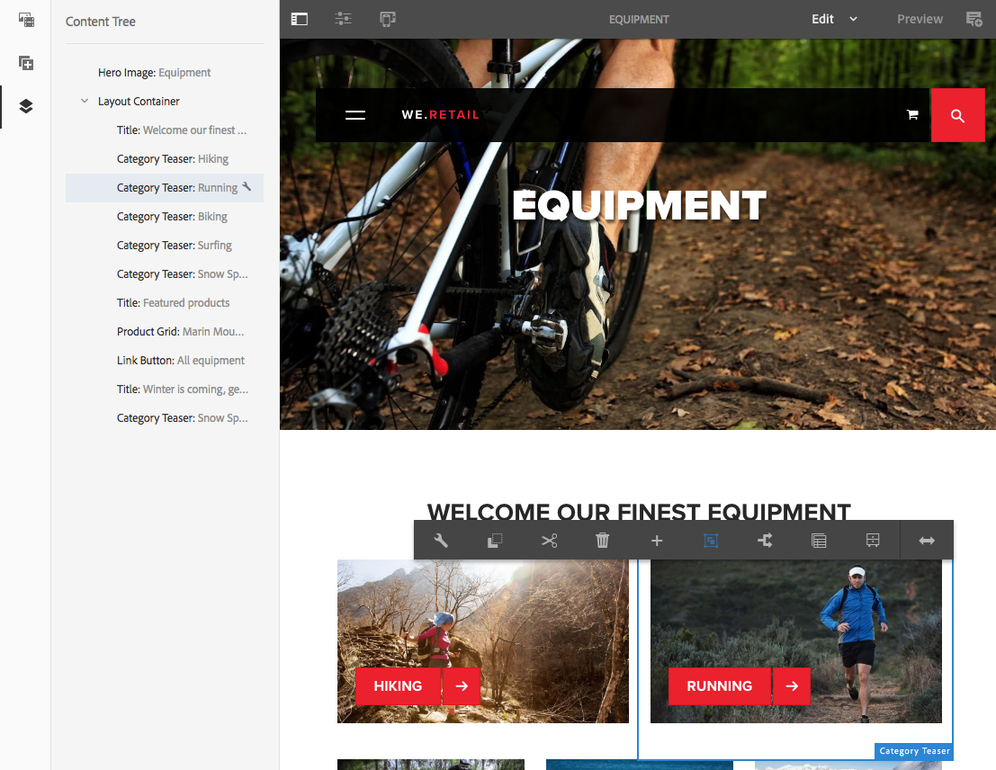This screenshot has width=996, height=770.
Task: Open the Assets panel icon in side rail
Action: click(x=26, y=20)
